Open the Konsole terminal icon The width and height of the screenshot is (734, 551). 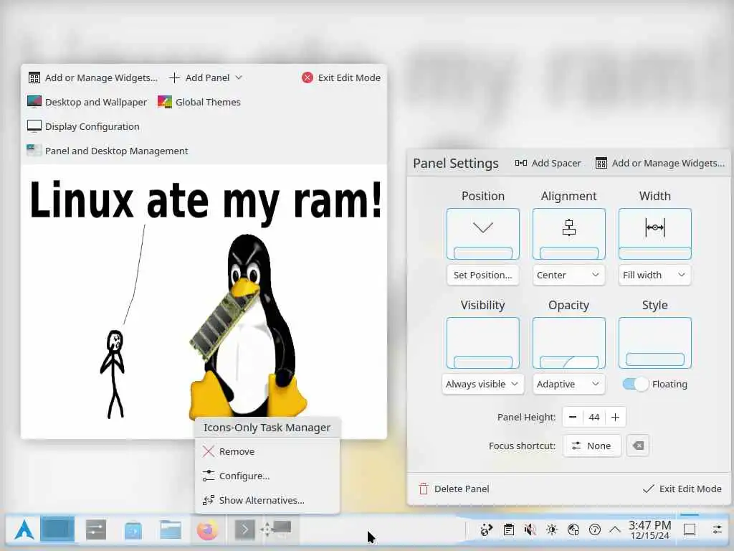244,530
